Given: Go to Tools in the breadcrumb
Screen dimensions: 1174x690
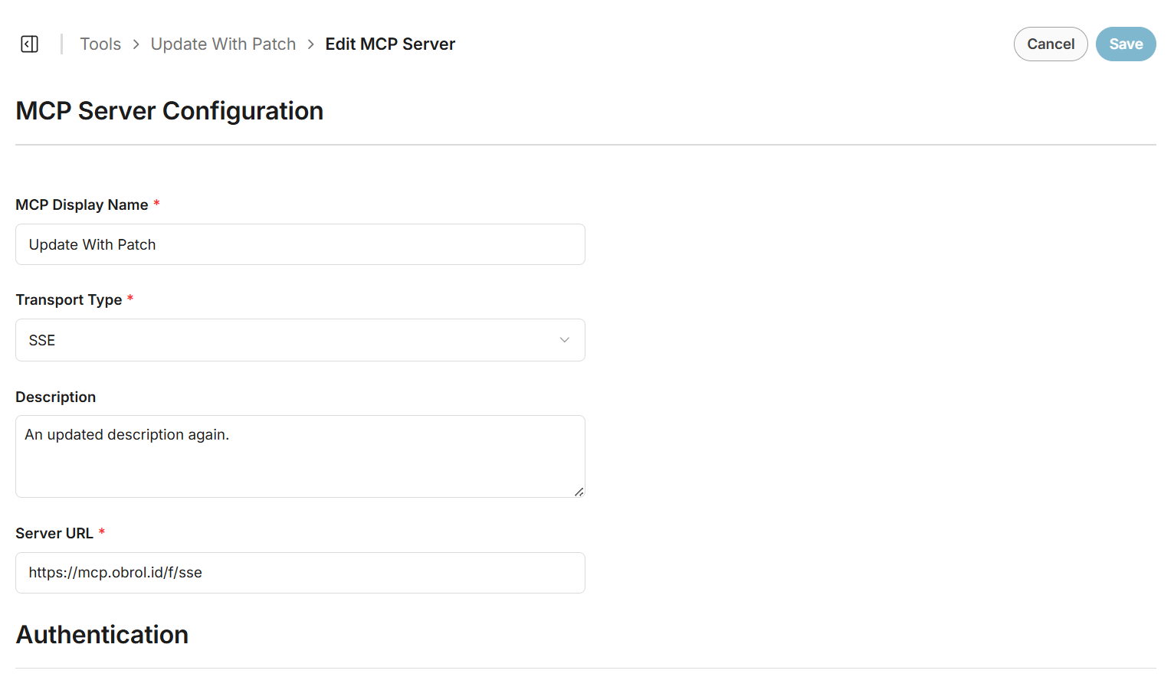Looking at the screenshot, I should (x=100, y=44).
